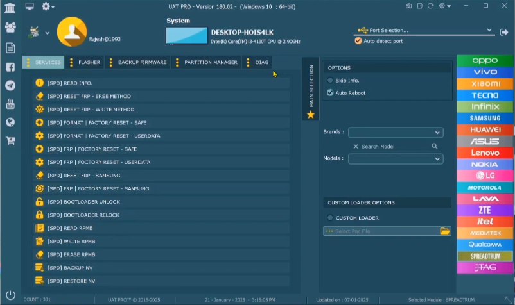Click the [SPD] ERASE RPMB eraser icon
This screenshot has height=305, width=515.
pos(39,254)
